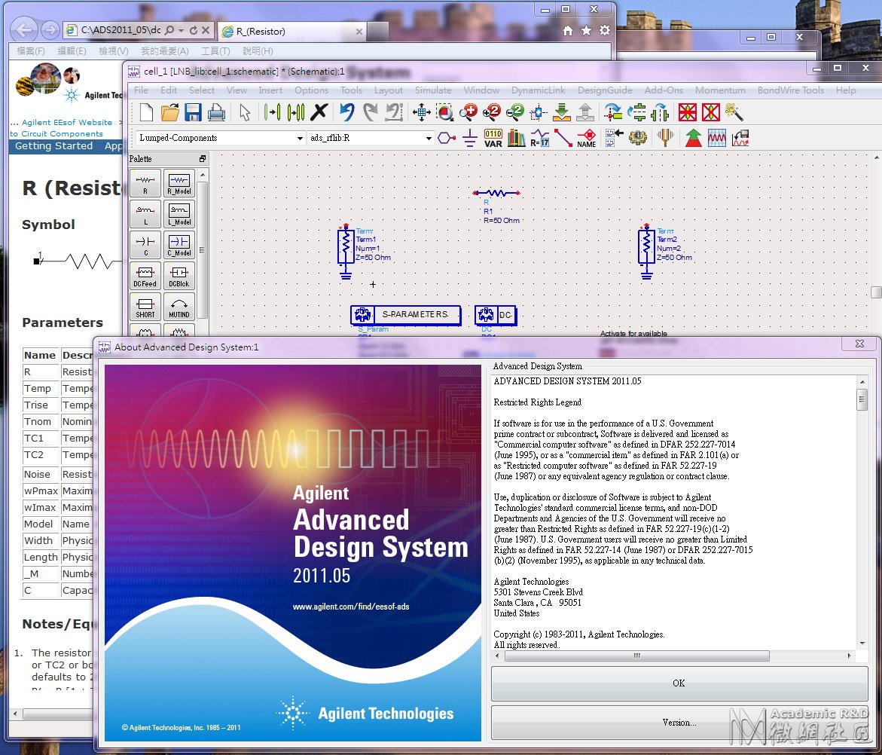Viewport: 882px width, 755px height.
Task: Open the Simulate menu
Action: 433,90
